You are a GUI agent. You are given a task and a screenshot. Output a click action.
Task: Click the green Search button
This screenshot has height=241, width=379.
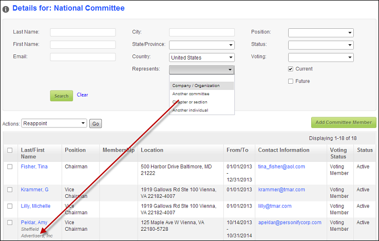tap(62, 96)
